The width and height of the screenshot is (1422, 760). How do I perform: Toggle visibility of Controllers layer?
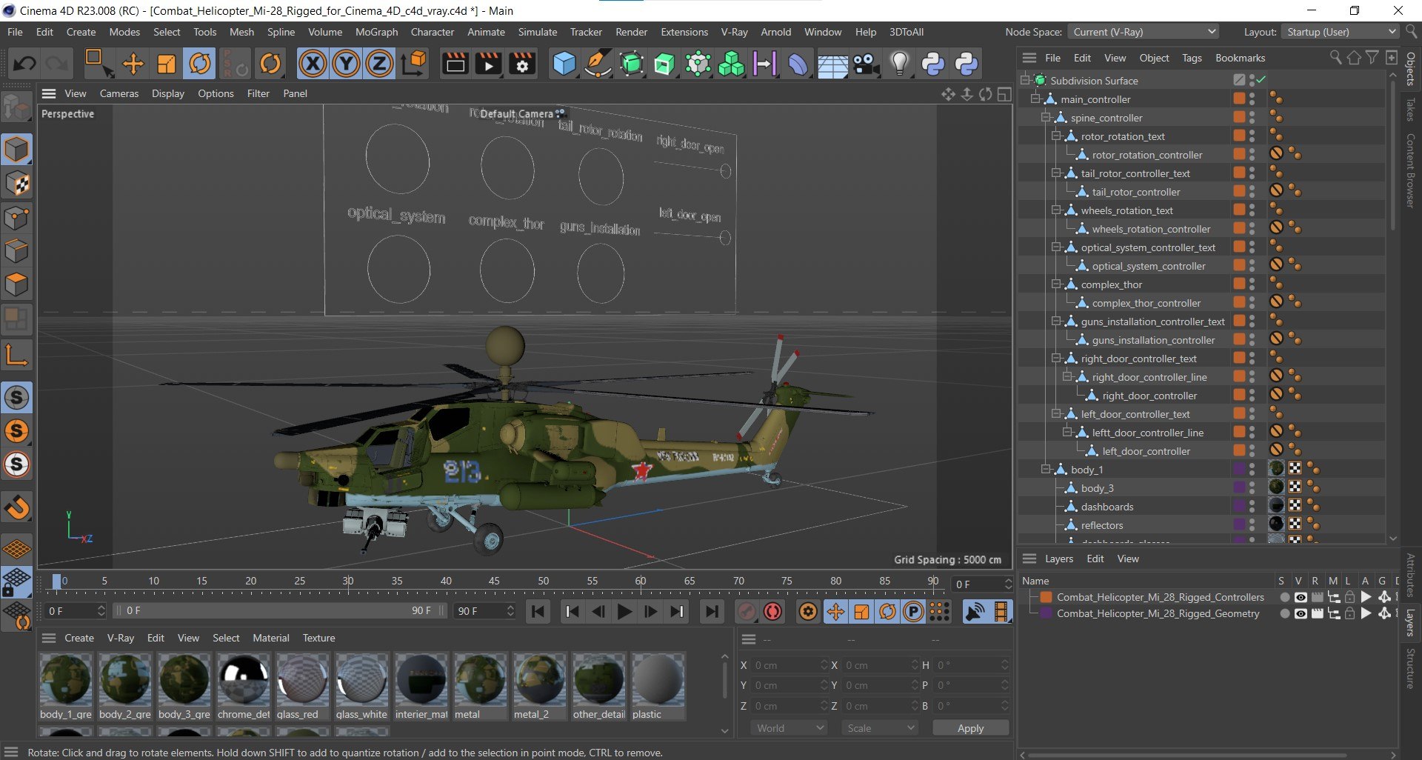[1300, 597]
